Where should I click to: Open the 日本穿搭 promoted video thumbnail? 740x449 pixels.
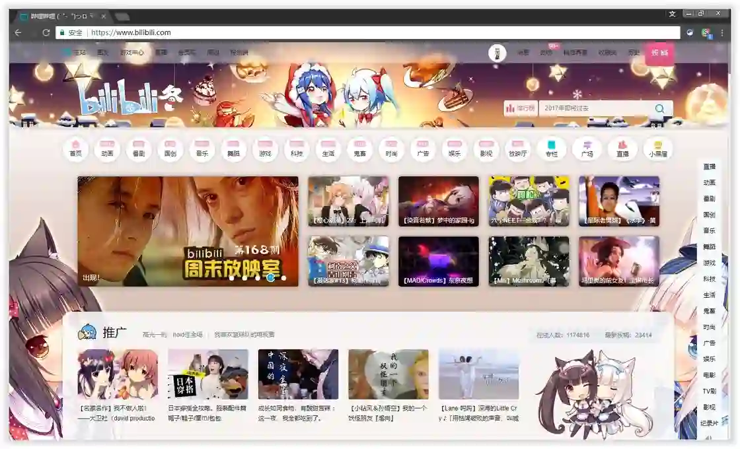[208, 374]
